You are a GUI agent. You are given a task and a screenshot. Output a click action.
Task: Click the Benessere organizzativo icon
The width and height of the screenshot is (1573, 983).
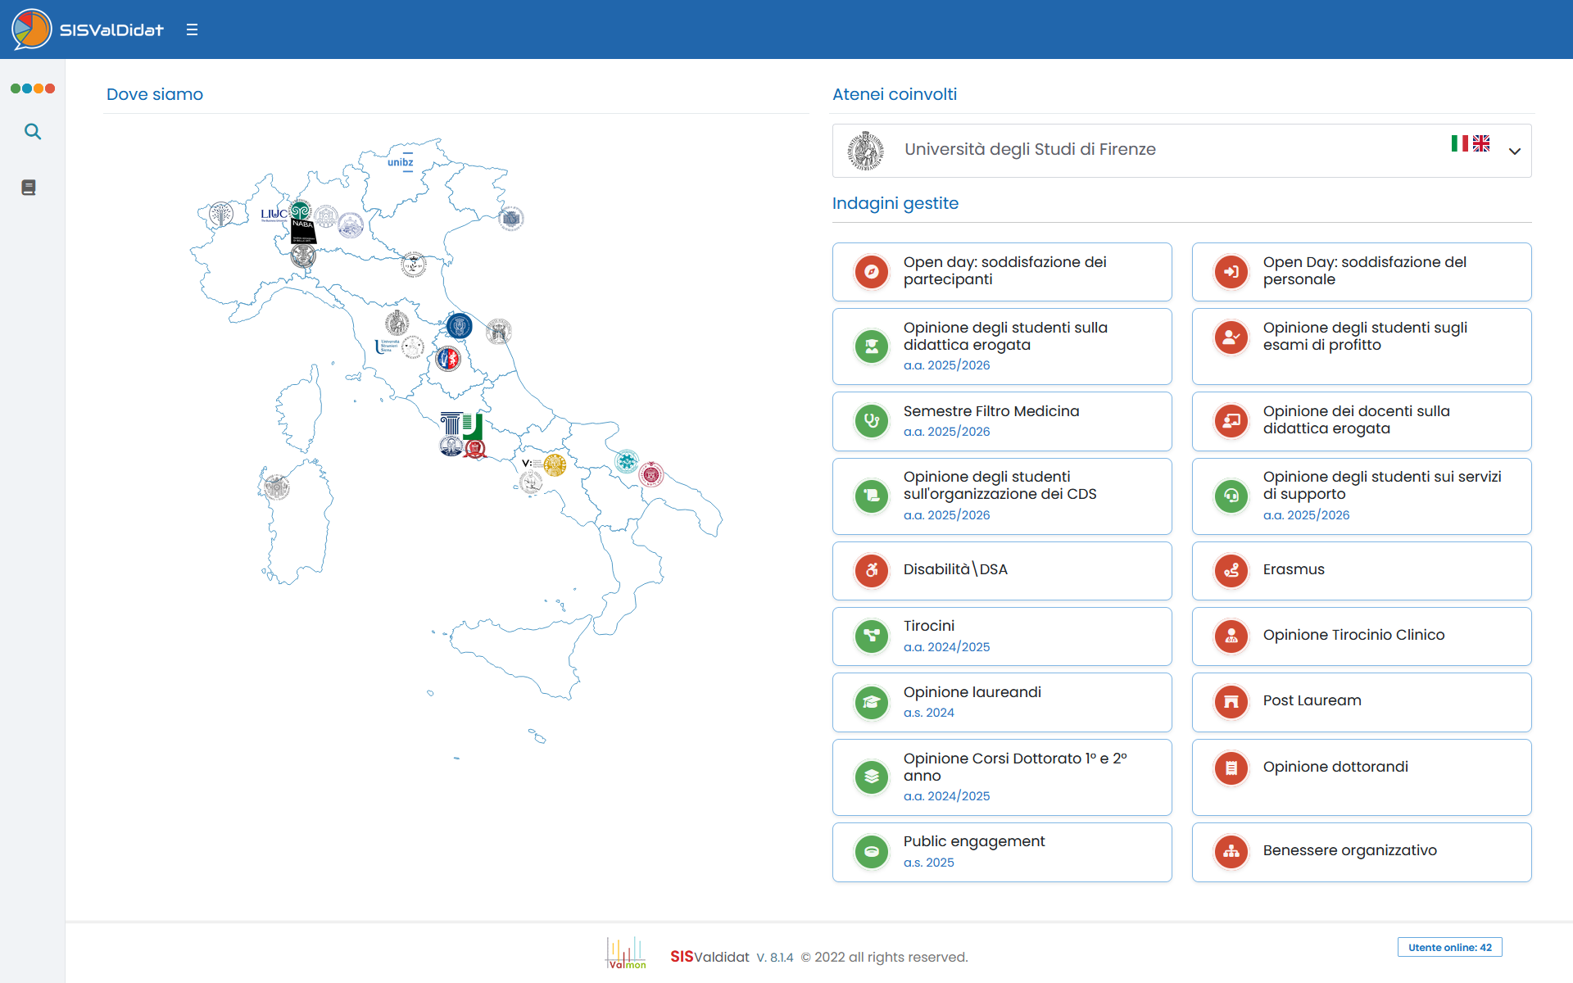point(1231,851)
